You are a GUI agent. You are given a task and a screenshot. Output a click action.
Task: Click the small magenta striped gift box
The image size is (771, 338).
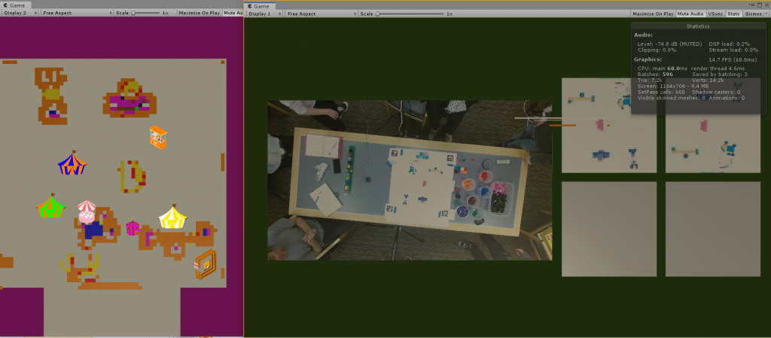(x=133, y=227)
